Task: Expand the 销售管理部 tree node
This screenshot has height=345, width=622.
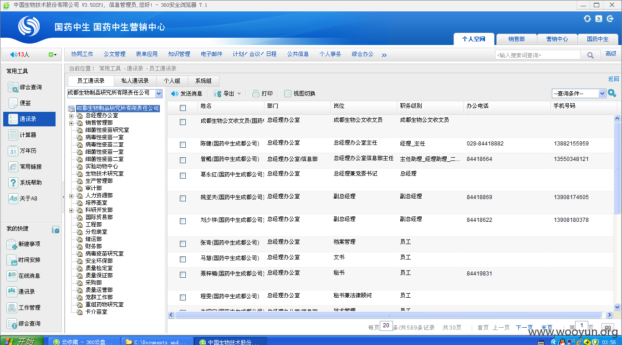Action: pyautogui.click(x=71, y=123)
